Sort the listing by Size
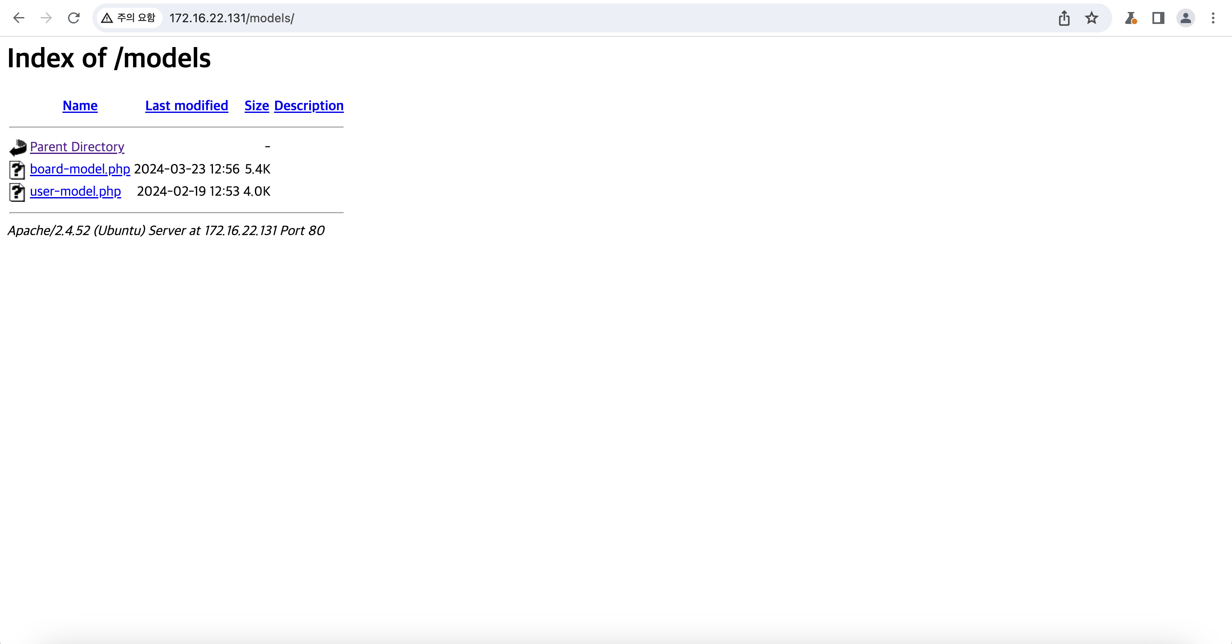This screenshot has height=644, width=1232. click(x=257, y=106)
